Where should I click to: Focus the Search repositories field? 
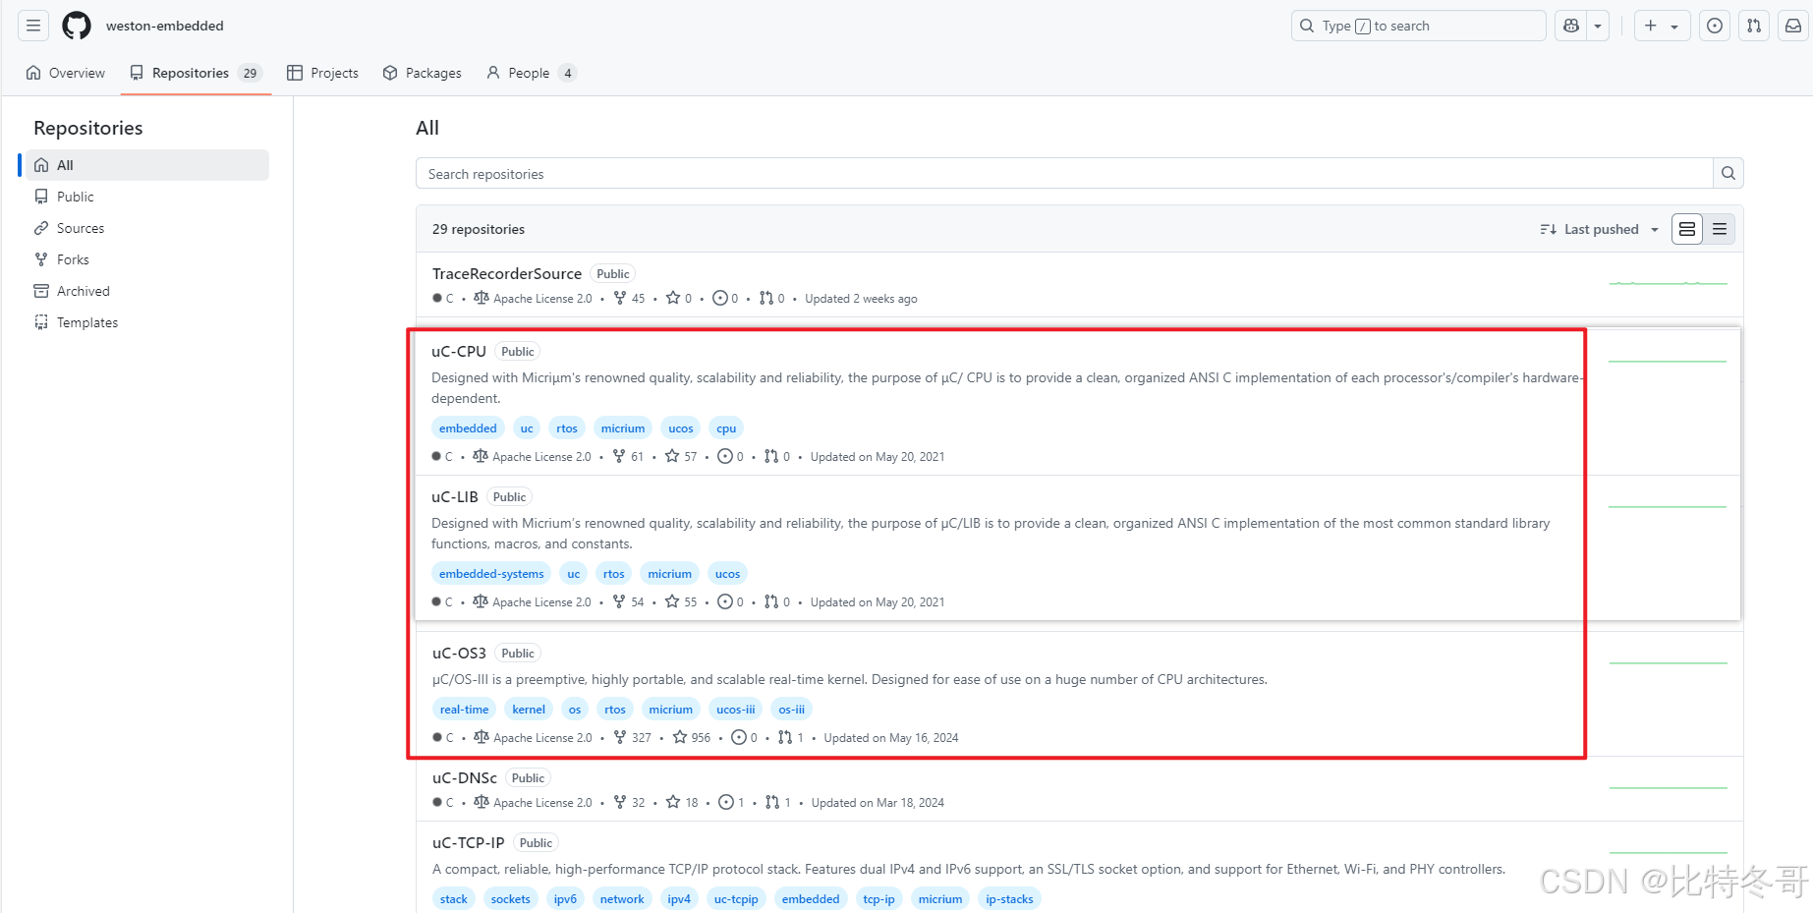click(x=1064, y=173)
